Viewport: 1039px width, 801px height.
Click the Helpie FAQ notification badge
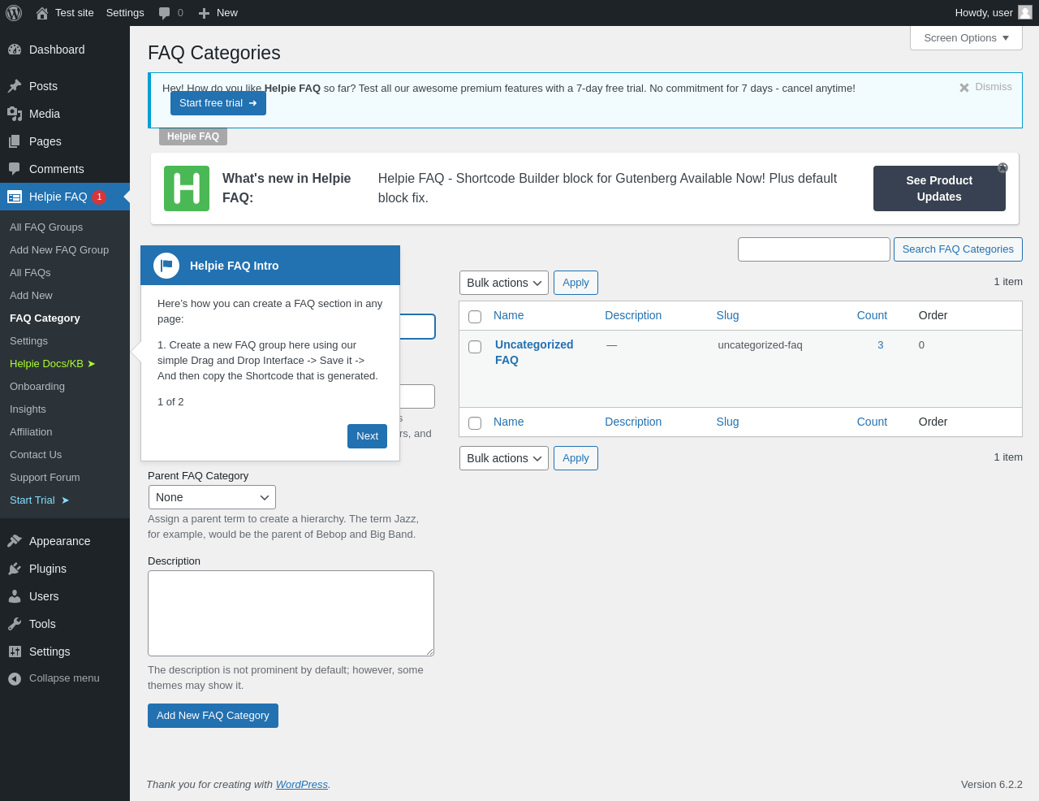coord(99,197)
